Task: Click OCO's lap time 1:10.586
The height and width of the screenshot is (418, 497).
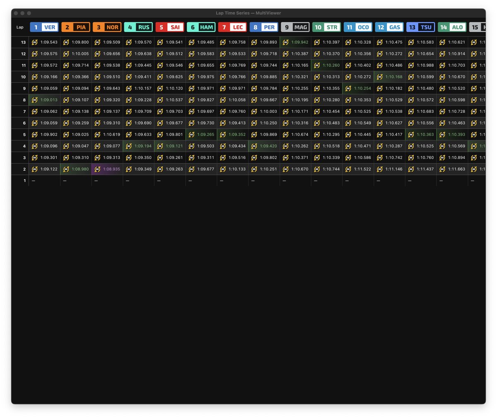Action: point(362,157)
